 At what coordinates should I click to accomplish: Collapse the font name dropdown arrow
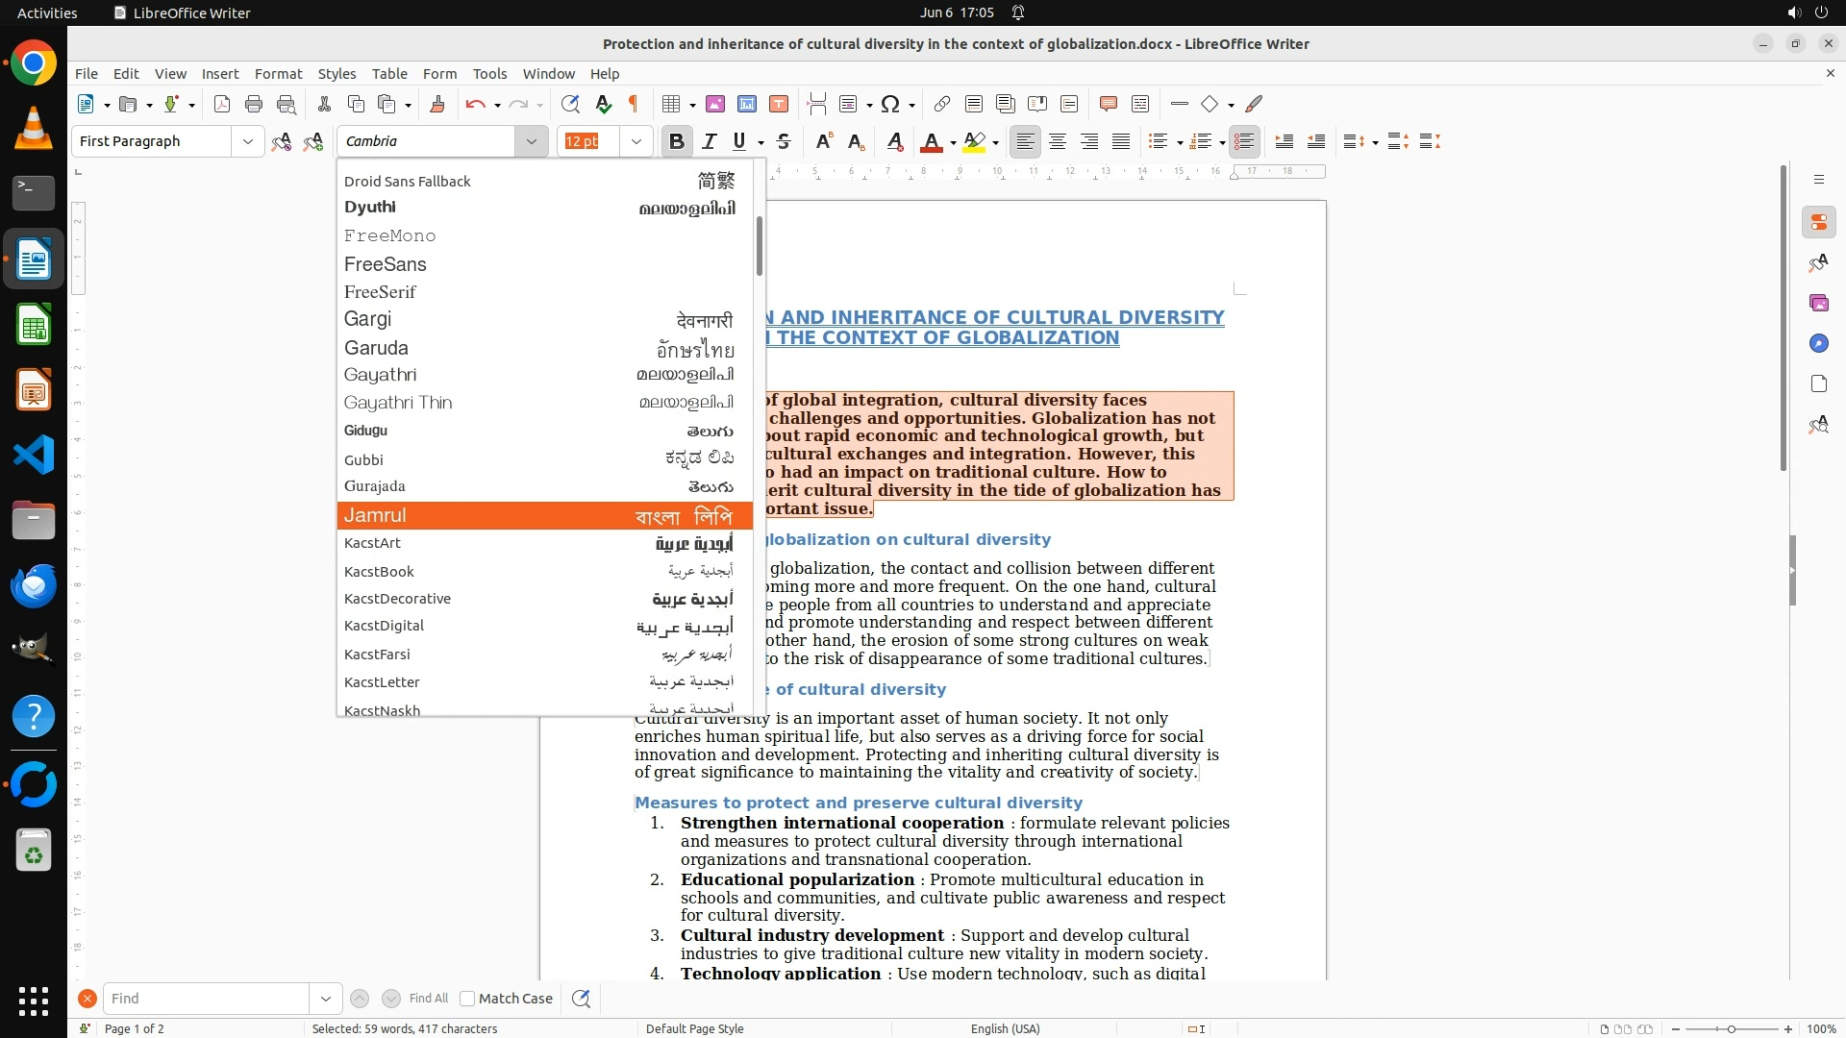pos(531,141)
